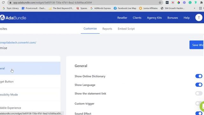
Task: Open The Best Keyword R... bookmark
Action: tap(61, 8)
